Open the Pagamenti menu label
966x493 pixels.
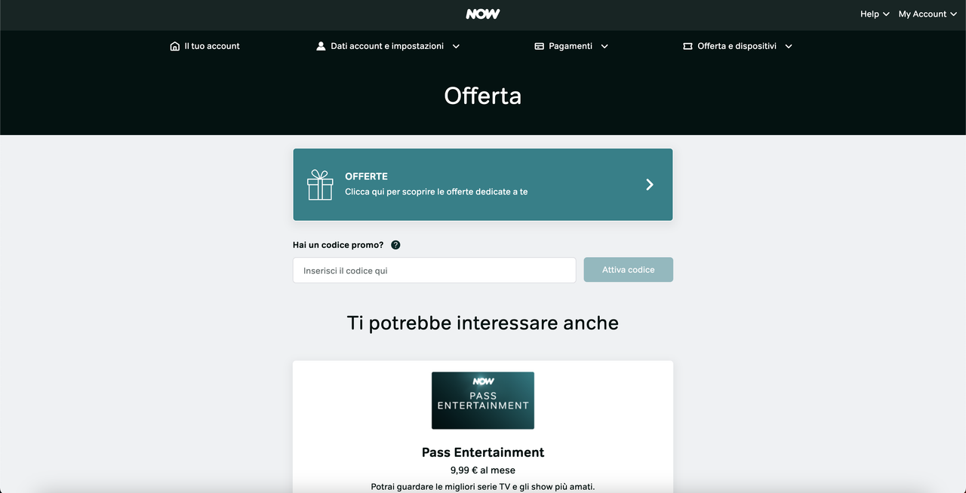tap(571, 46)
